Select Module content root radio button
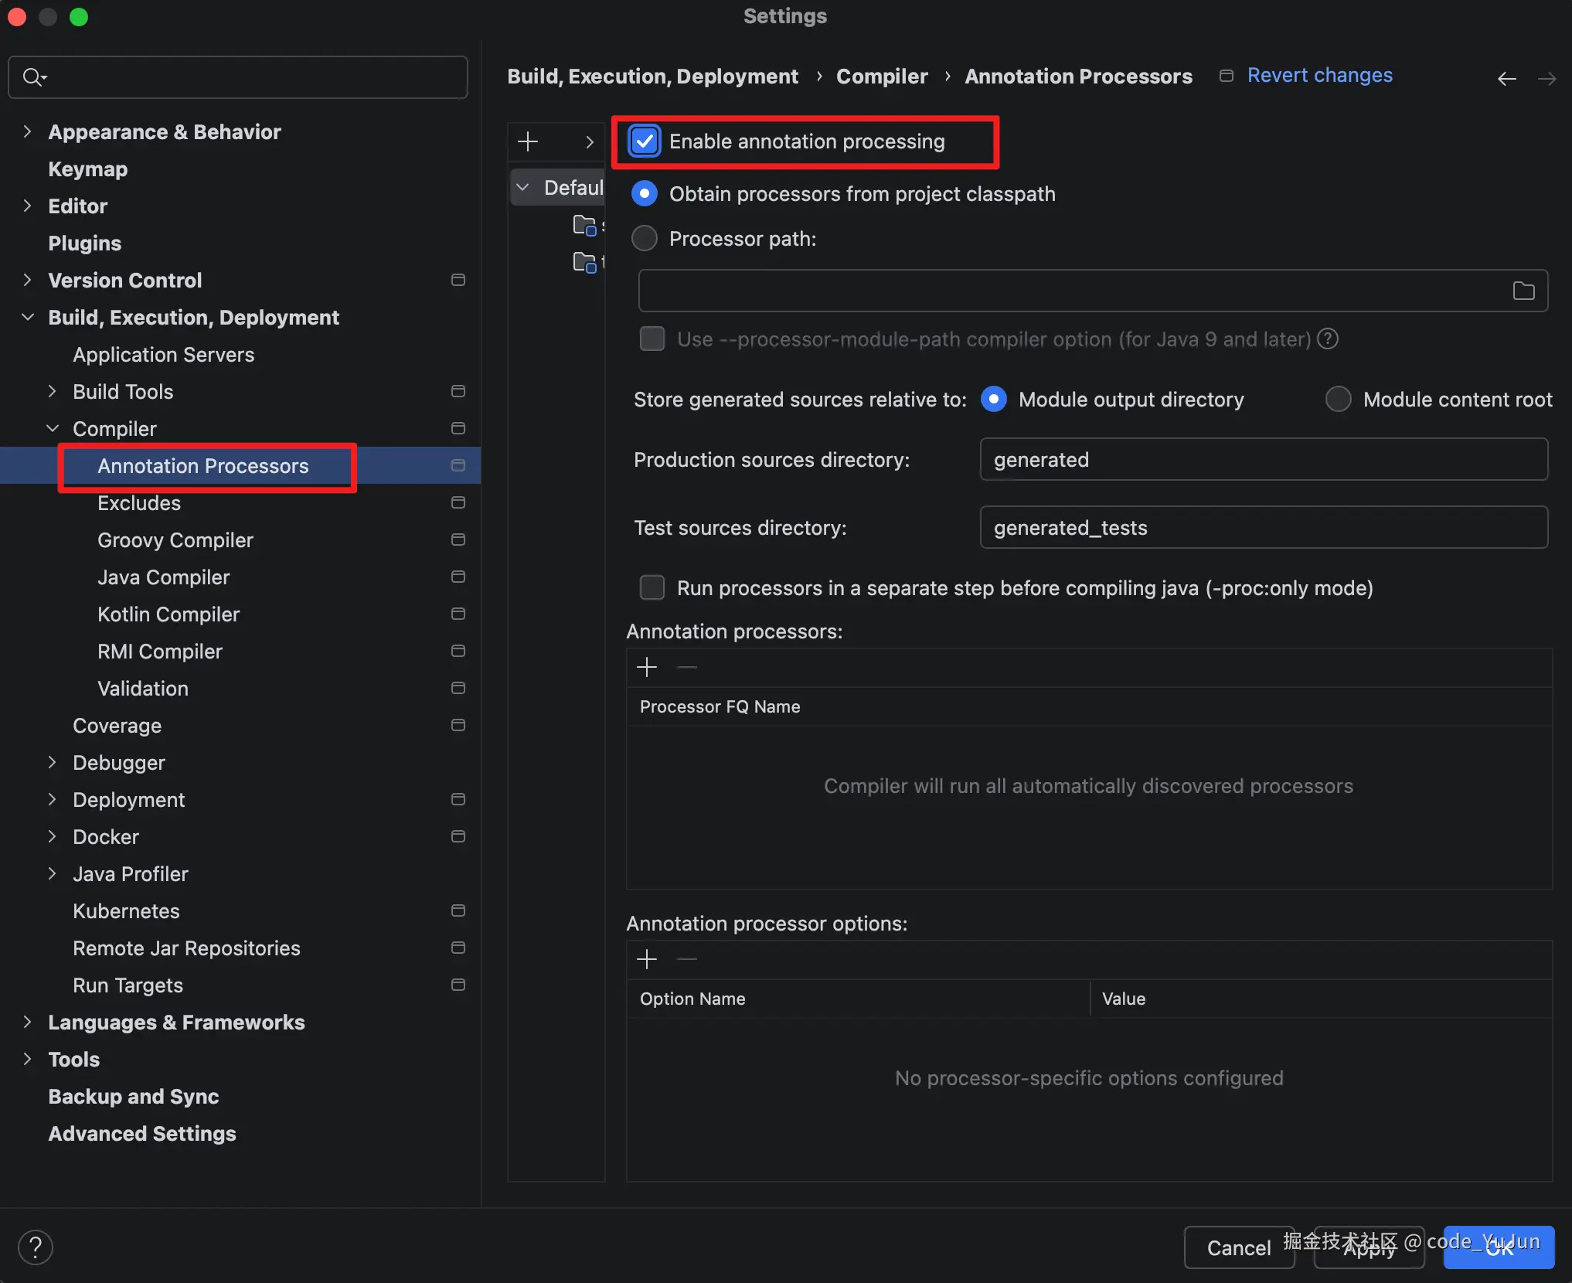This screenshot has height=1283, width=1572. (x=1338, y=399)
